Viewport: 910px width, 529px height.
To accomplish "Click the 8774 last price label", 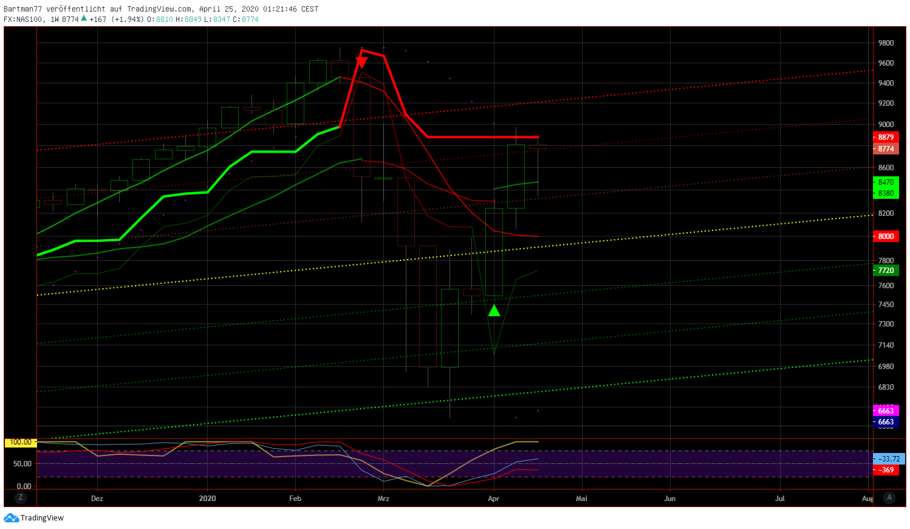I will tap(886, 148).
